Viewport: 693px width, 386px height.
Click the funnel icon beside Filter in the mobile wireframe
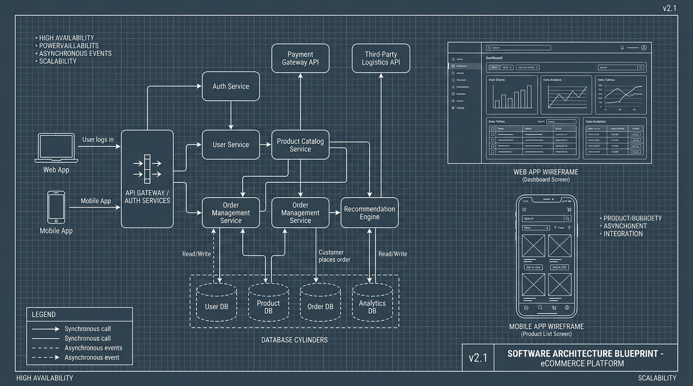coord(556,228)
